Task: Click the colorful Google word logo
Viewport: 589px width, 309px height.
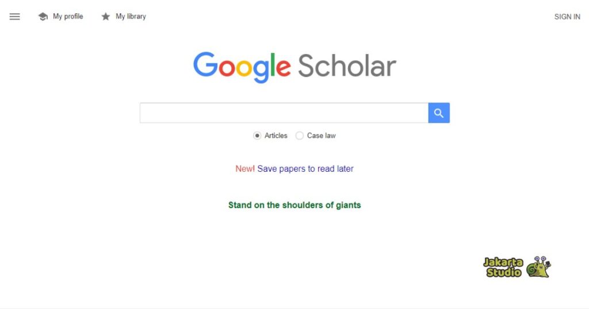Action: pos(242,67)
